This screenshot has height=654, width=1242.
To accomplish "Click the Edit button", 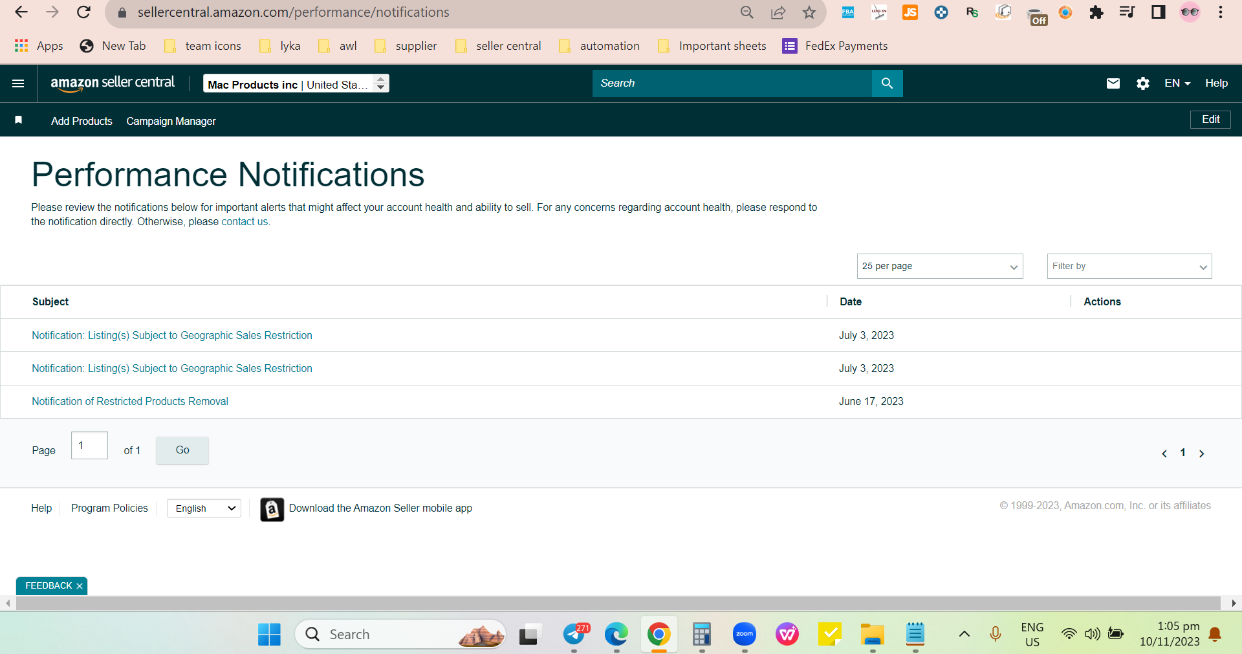I will click(x=1210, y=120).
